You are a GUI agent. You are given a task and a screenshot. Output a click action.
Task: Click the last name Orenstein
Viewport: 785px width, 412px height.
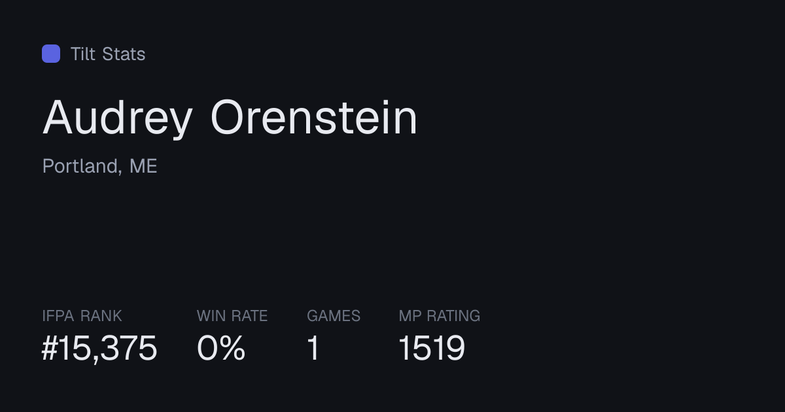tap(314, 118)
